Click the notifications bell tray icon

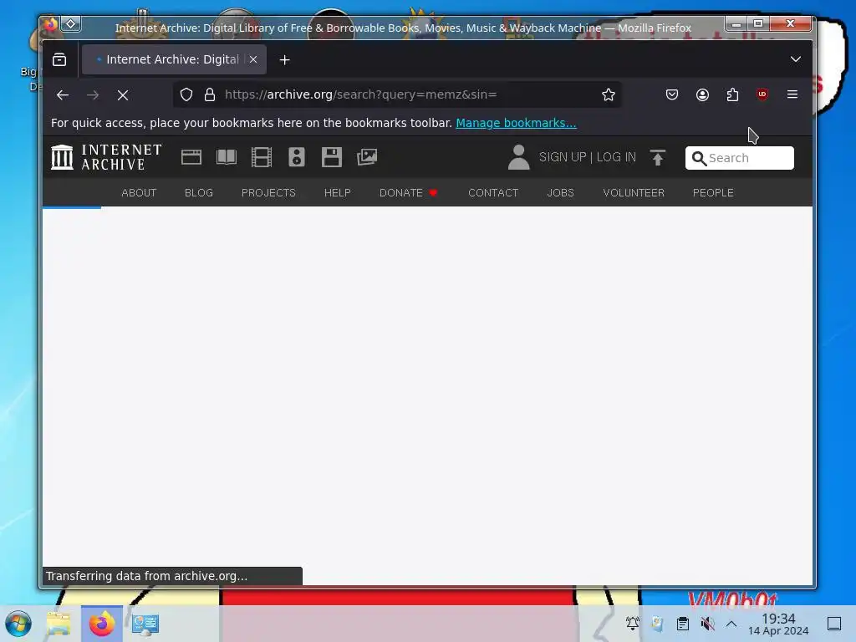coord(632,624)
